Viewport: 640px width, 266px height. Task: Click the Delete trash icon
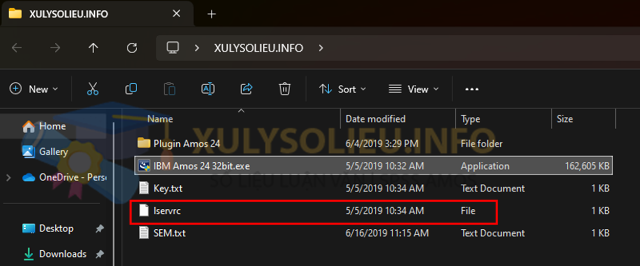point(285,89)
